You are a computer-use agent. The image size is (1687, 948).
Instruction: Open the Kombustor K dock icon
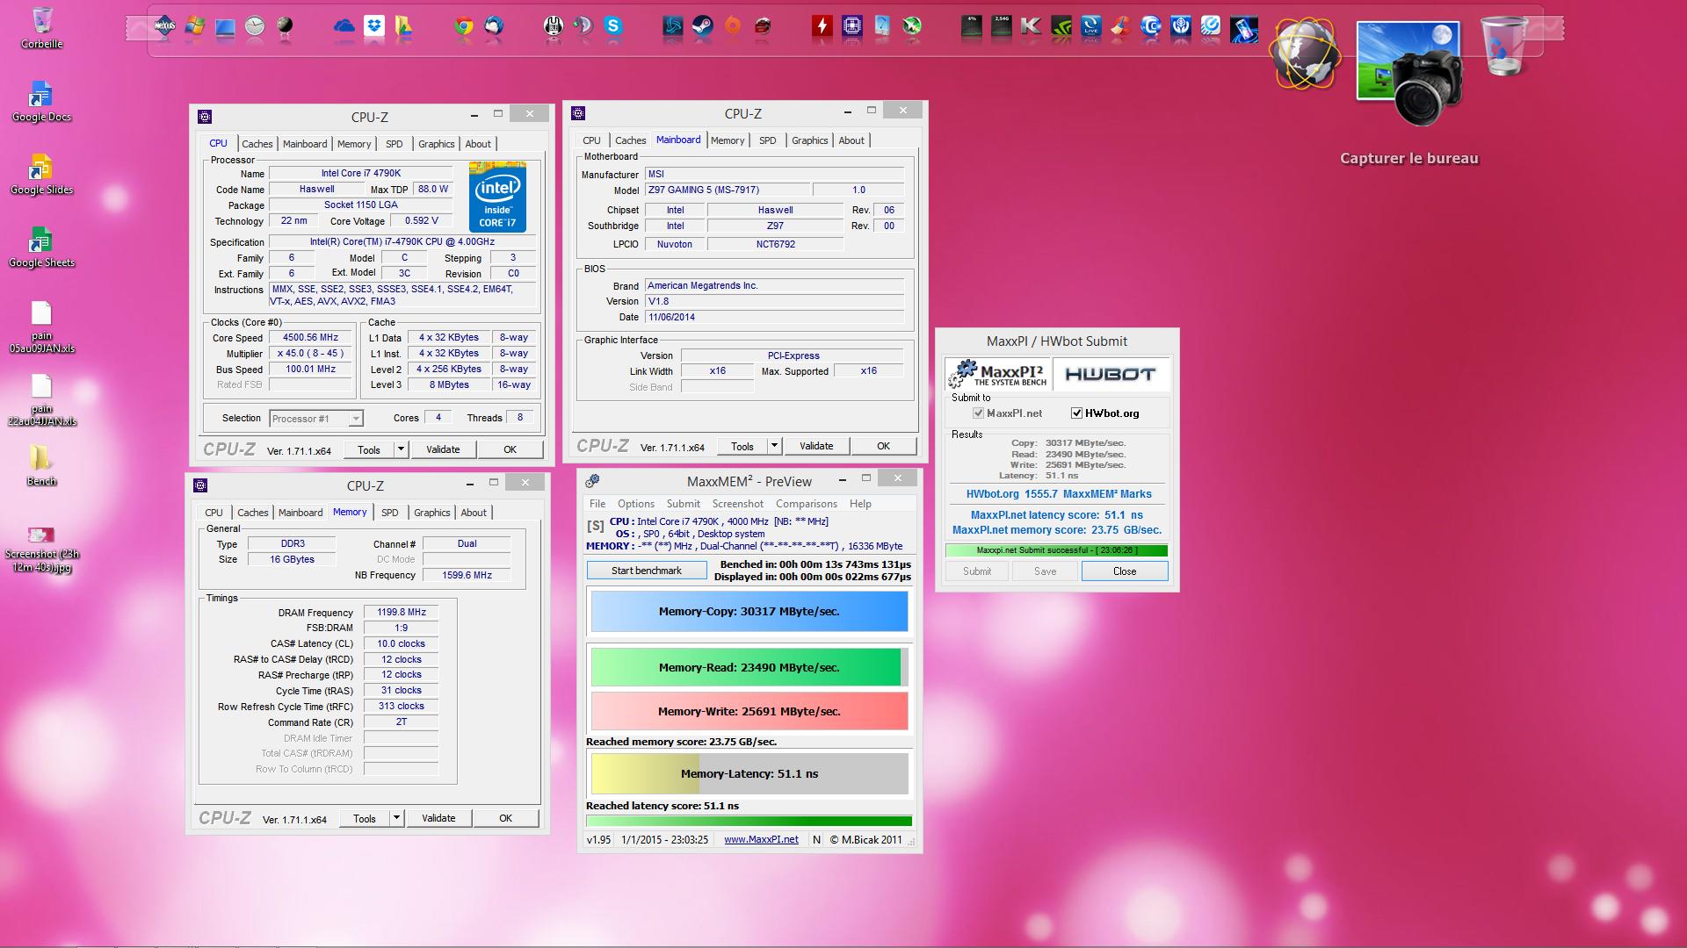1032,26
